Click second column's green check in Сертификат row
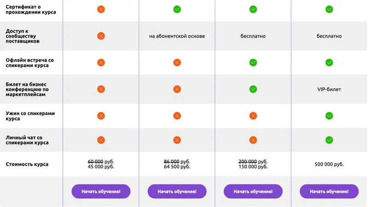 (177, 9)
